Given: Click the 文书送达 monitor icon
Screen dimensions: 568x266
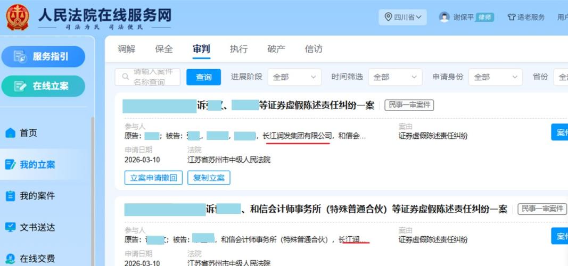Looking at the screenshot, I should coord(10,227).
